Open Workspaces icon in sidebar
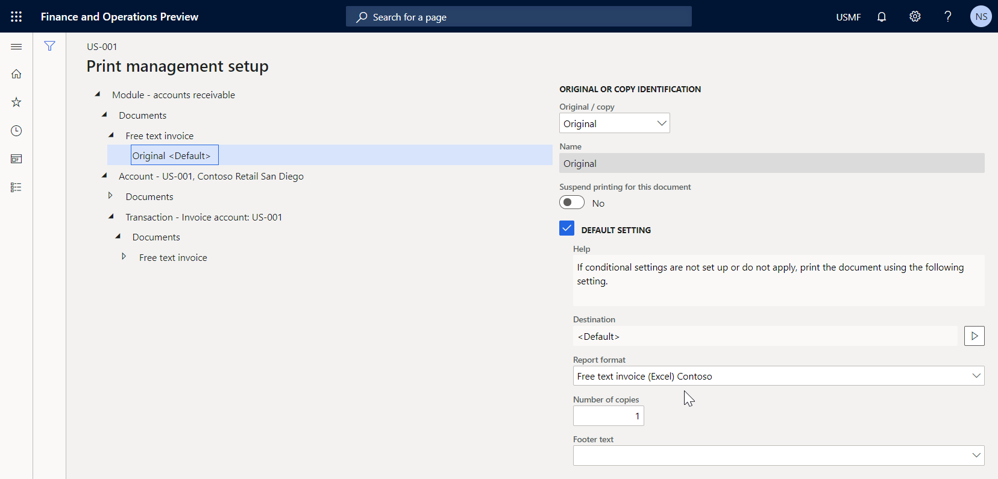The image size is (998, 479). tap(16, 159)
